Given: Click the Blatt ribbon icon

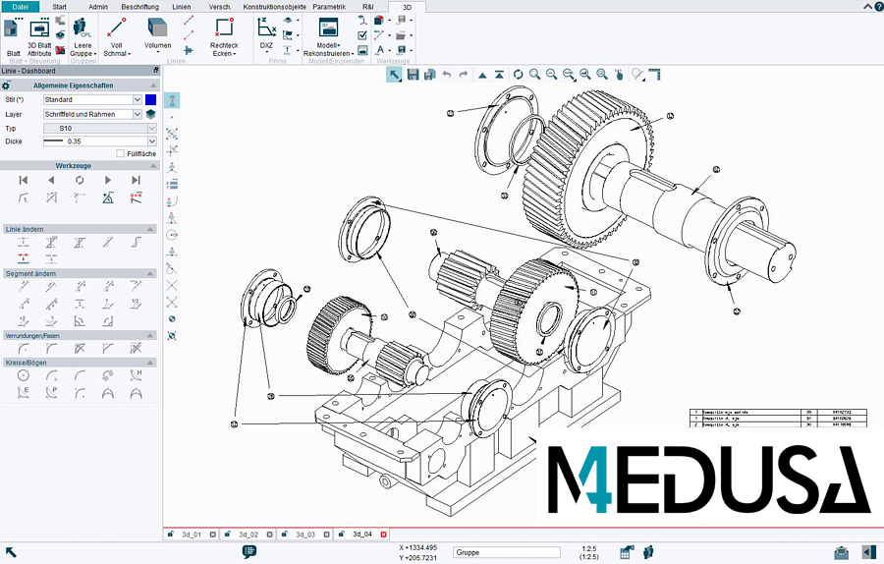Looking at the screenshot, I should (14, 36).
